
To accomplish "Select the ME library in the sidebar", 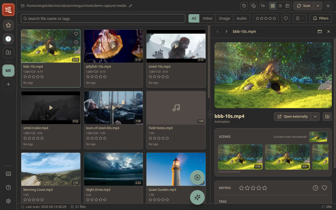I will 8,71.
